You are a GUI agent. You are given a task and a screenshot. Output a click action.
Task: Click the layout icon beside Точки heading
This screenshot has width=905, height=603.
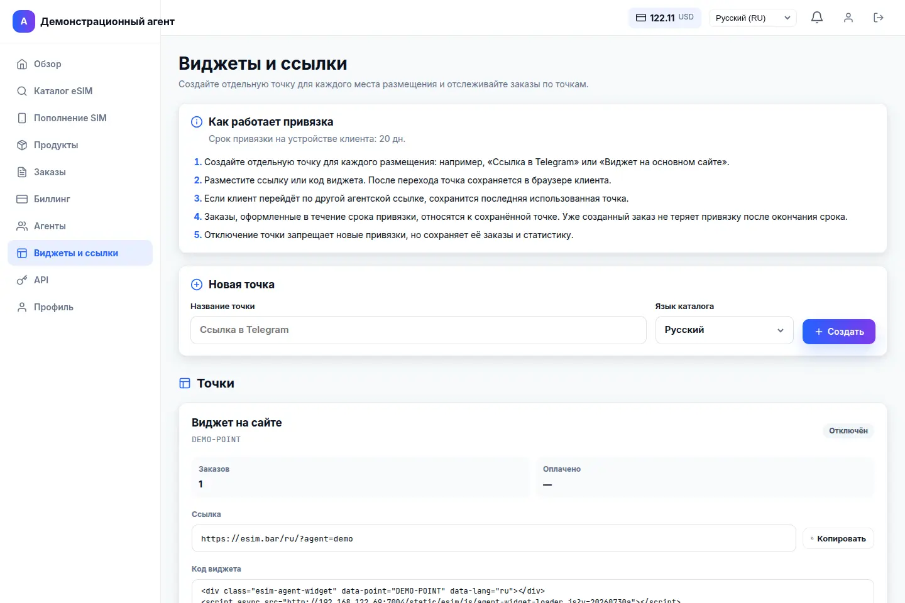click(185, 383)
